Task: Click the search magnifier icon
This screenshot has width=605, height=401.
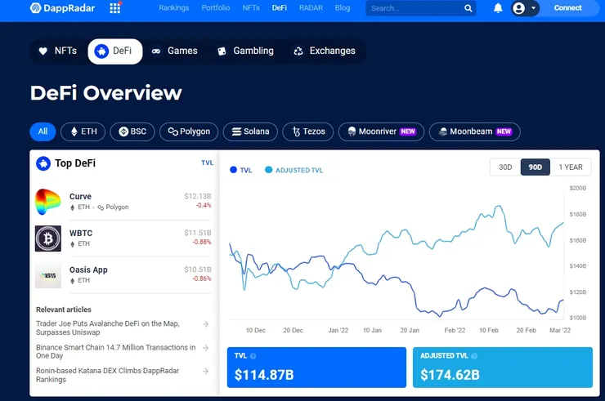Action: 468,8
